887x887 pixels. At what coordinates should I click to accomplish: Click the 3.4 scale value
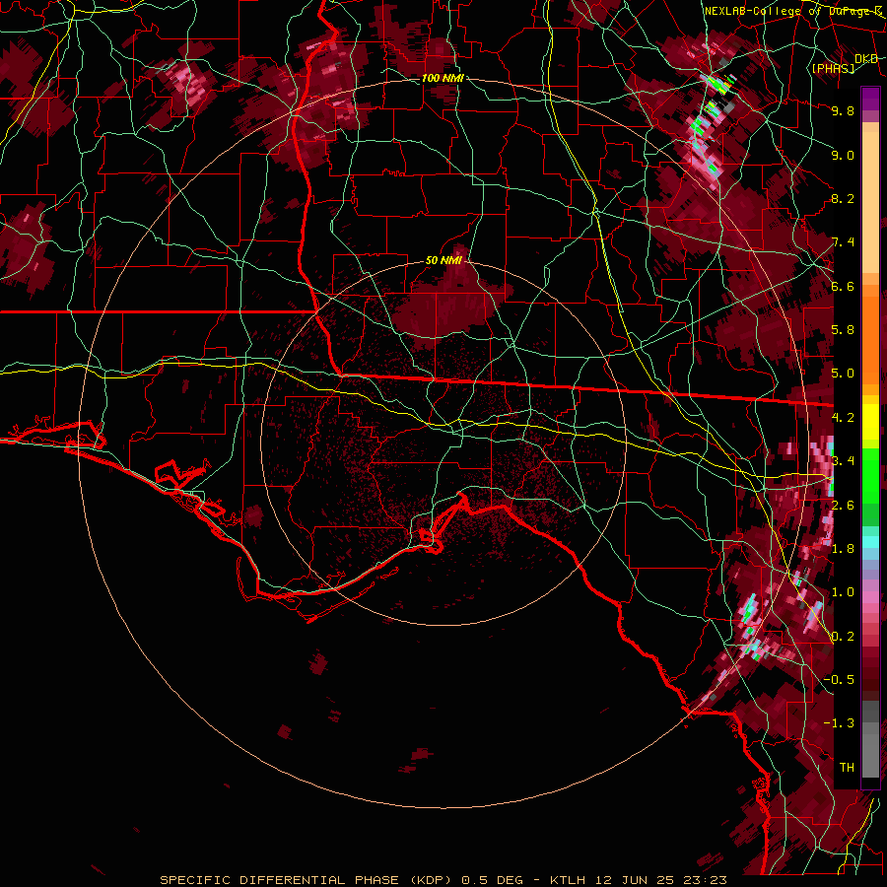coord(843,461)
